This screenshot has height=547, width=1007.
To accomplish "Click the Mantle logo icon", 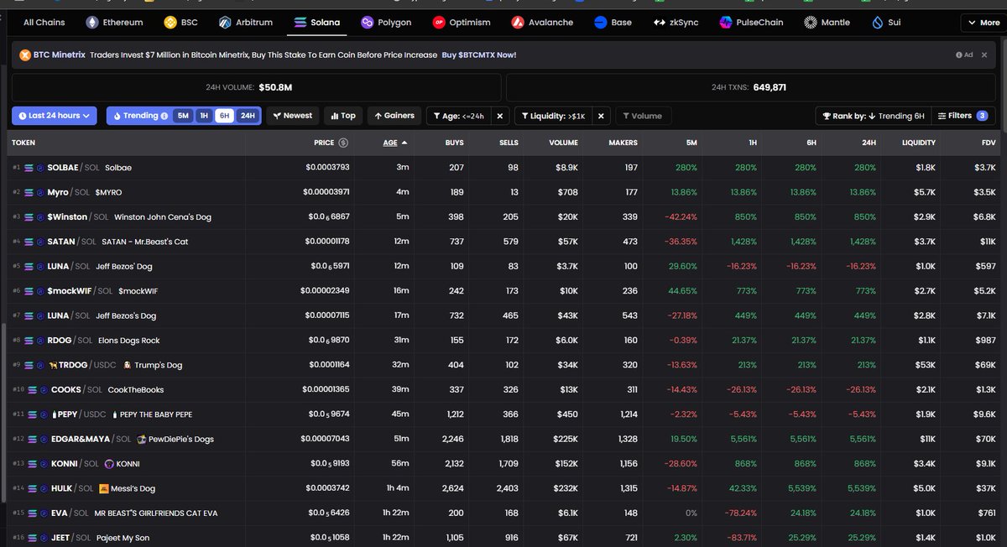I will [x=810, y=23].
